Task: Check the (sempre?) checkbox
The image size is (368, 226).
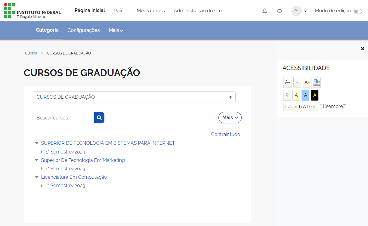Action: (322, 106)
